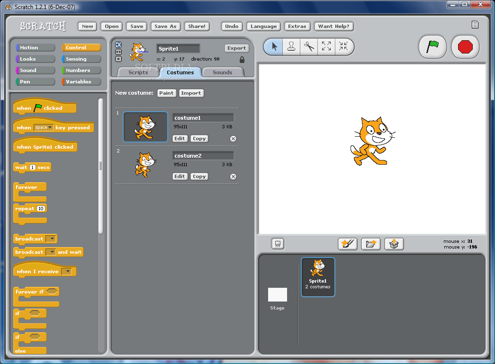The width and height of the screenshot is (495, 364).
Task: Click the New project button
Action: (x=88, y=27)
